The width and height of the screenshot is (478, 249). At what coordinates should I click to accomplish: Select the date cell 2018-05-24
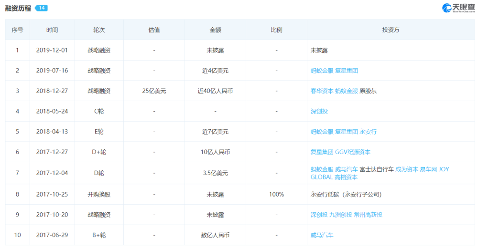pos(52,112)
